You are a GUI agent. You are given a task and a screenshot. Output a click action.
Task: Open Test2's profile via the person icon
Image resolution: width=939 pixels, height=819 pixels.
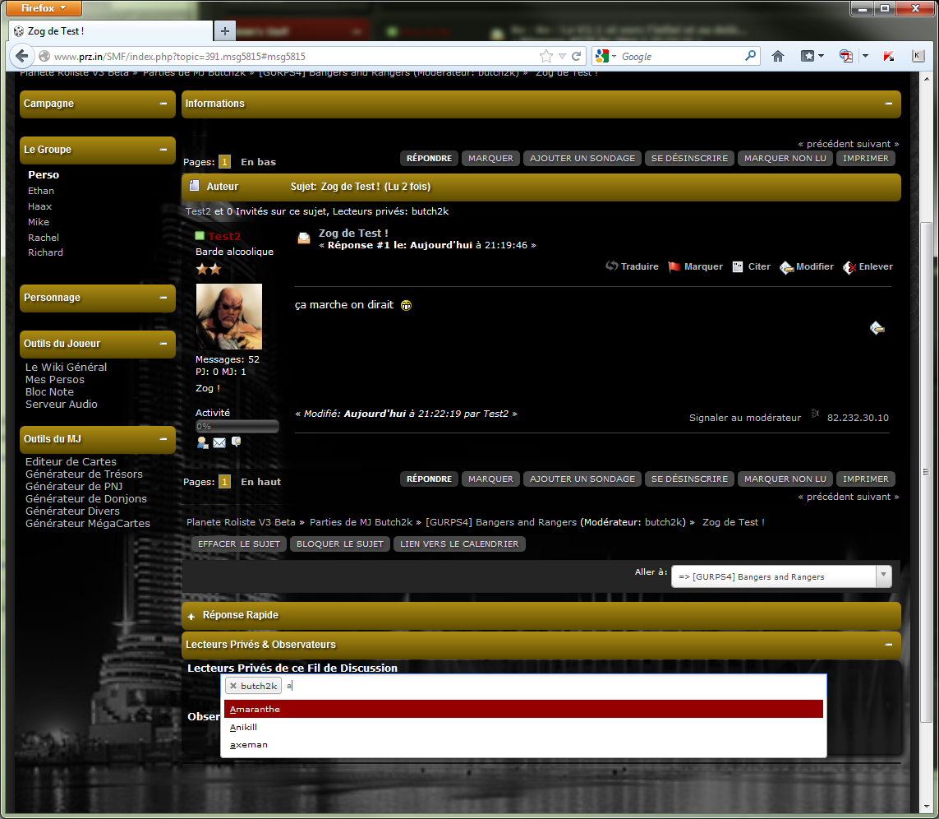click(202, 442)
